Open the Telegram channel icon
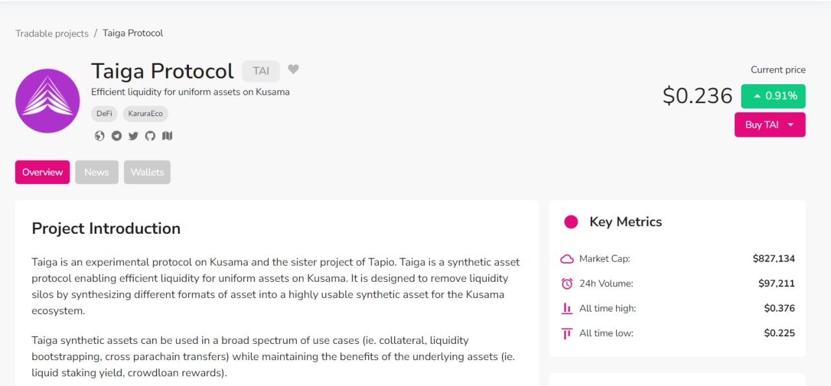Viewport: 831px width, 386px height. pyautogui.click(x=116, y=136)
